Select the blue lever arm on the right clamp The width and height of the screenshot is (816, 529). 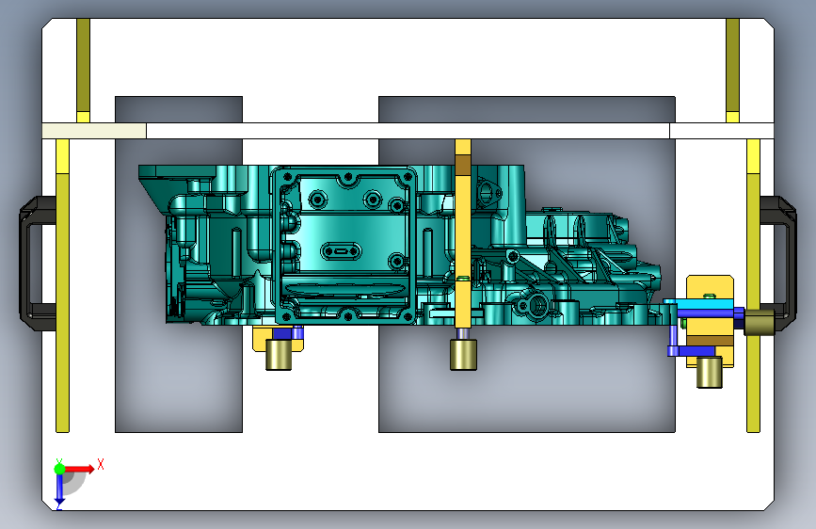click(x=711, y=313)
